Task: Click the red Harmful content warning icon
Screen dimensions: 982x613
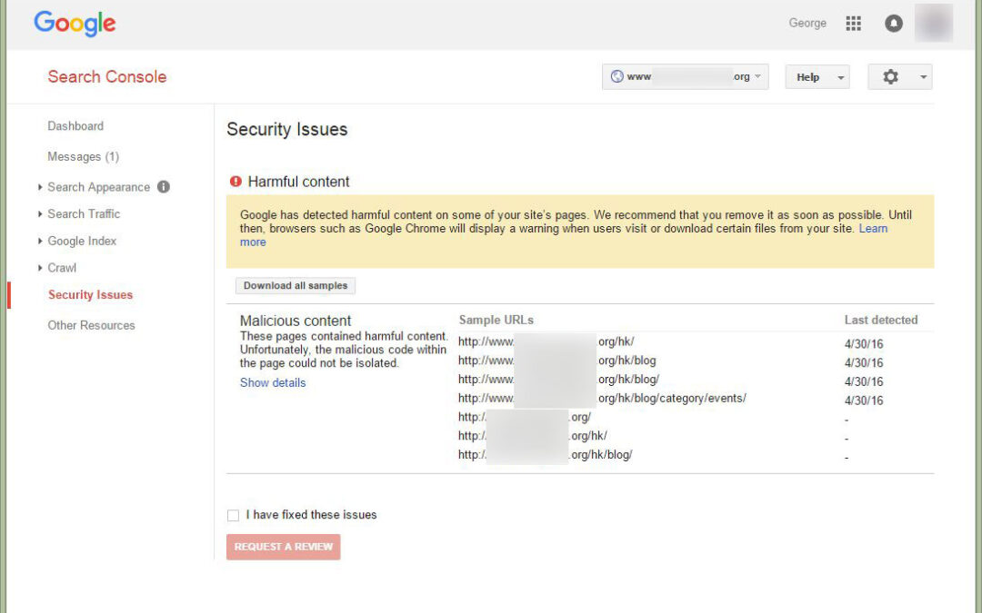Action: point(235,182)
